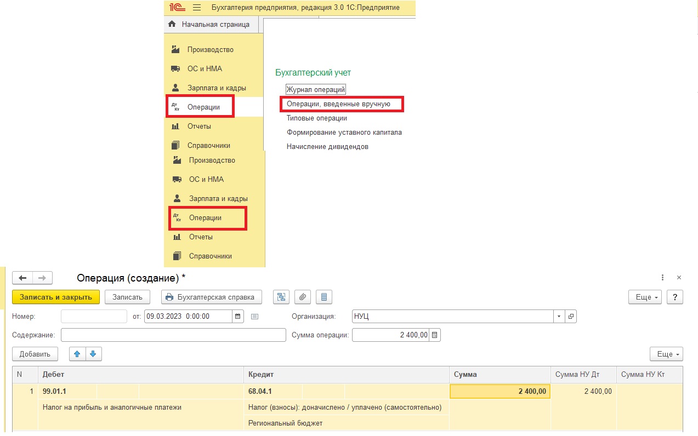Close the Операция (создание) form
Image resolution: width=698 pixels, height=436 pixels.
point(679,278)
